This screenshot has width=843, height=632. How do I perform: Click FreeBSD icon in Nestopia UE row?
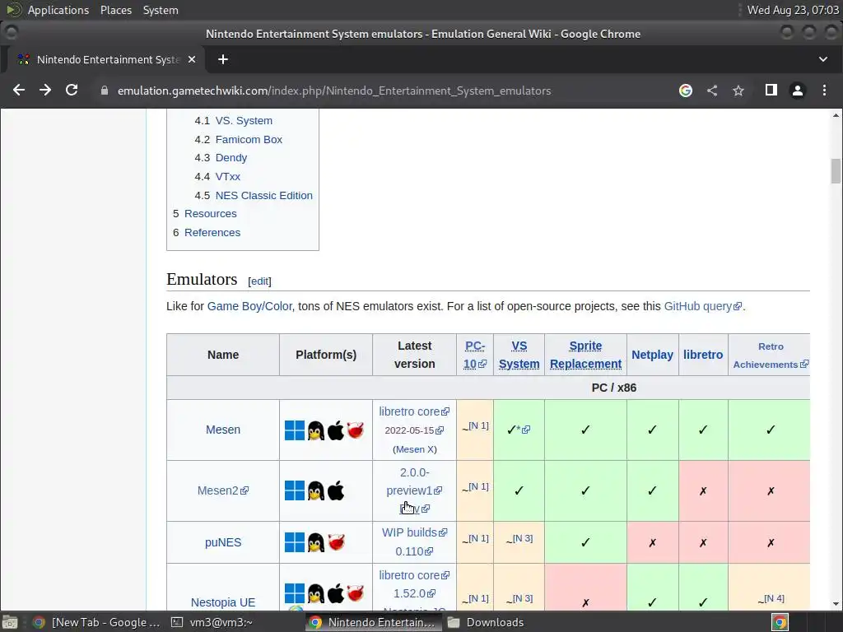click(356, 593)
